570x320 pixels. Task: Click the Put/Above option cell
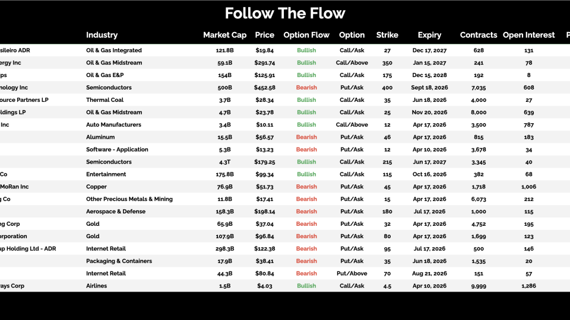click(x=352, y=273)
